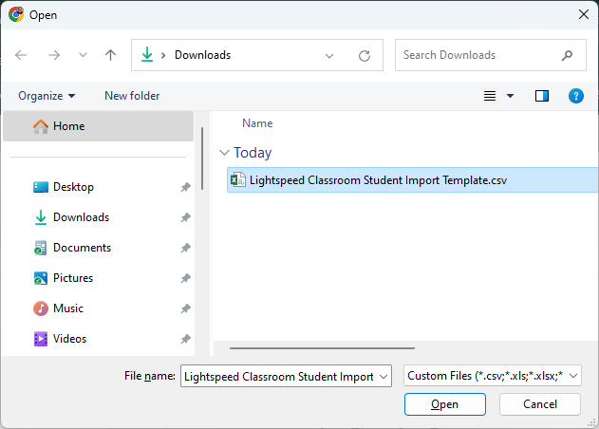Go back with the left arrow
The height and width of the screenshot is (429, 599).
pos(21,55)
